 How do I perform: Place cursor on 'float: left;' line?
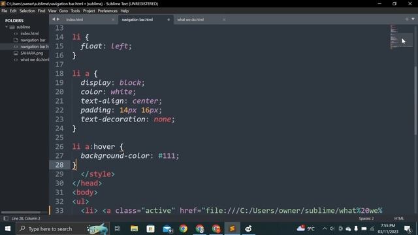click(106, 46)
